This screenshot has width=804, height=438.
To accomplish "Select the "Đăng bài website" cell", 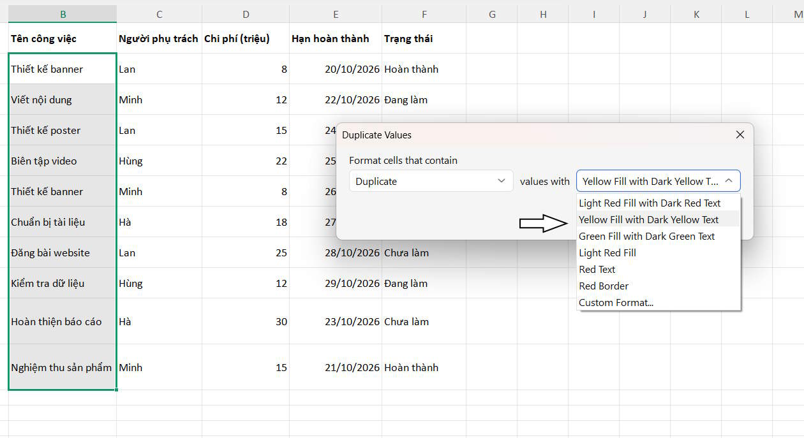I will click(63, 252).
